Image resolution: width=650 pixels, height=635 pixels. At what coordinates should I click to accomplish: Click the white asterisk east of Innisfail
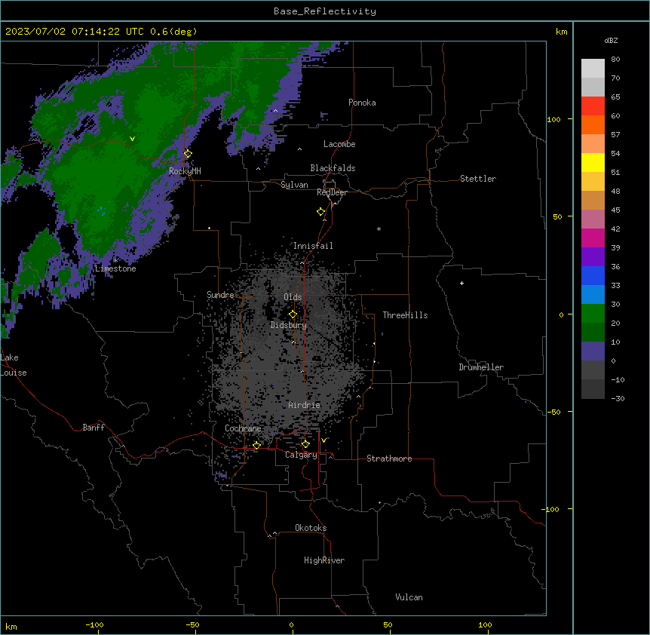click(x=379, y=229)
